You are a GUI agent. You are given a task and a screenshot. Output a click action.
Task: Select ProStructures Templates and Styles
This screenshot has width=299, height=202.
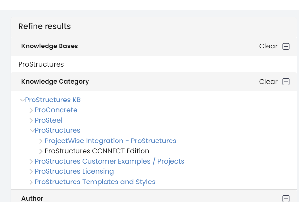coord(95,182)
